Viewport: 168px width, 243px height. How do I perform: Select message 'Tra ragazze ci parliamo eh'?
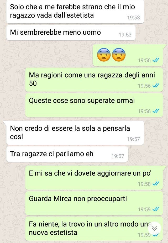click(67, 154)
